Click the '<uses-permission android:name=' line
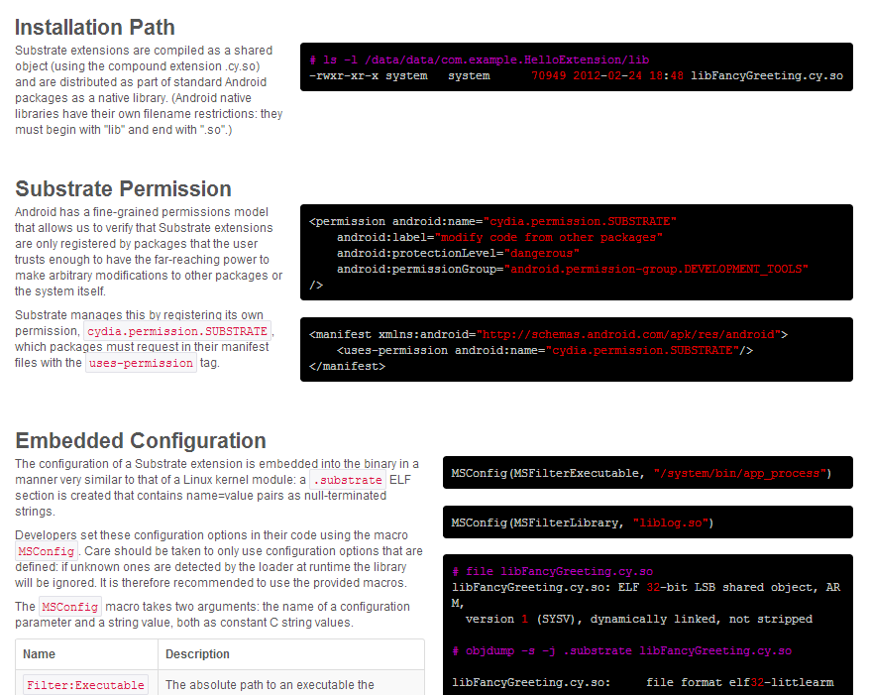 545,350
